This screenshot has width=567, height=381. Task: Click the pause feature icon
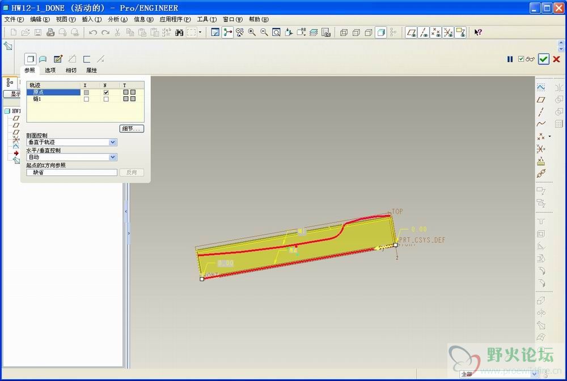(x=510, y=59)
